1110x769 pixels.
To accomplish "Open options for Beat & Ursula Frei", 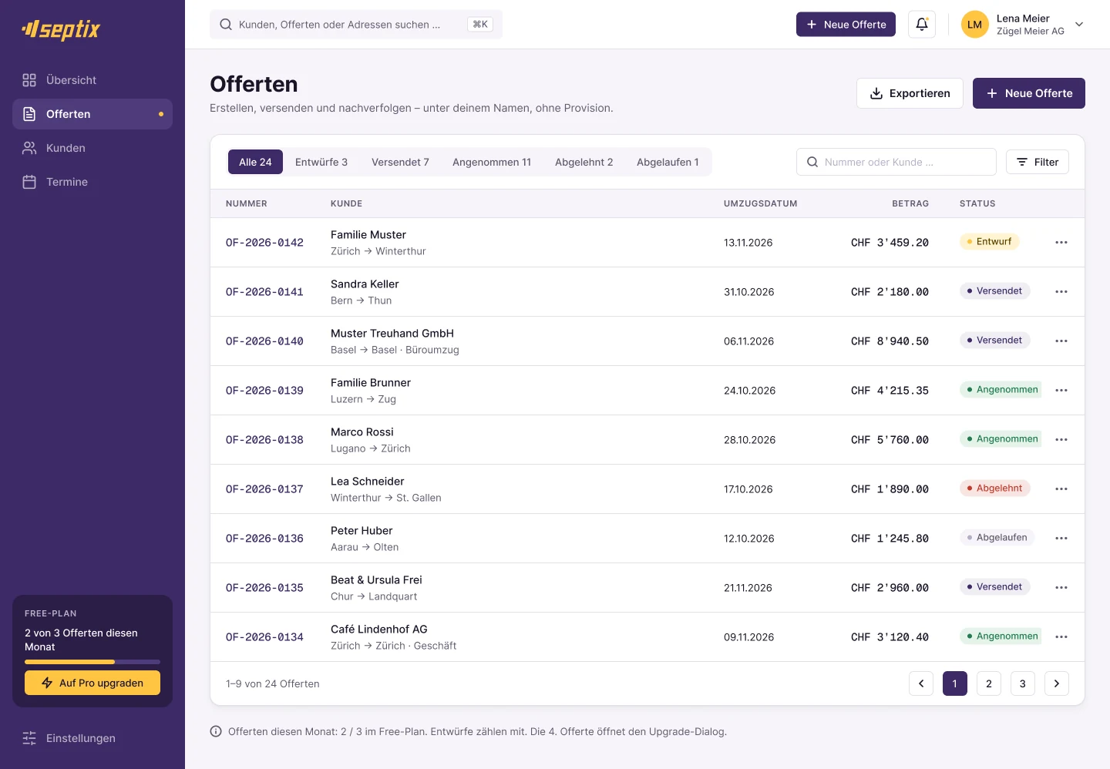I will pos(1061,588).
